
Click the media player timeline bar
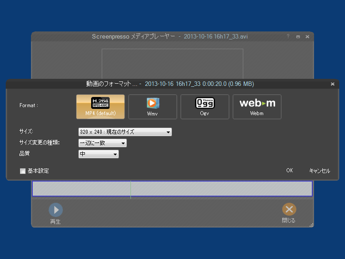point(172,189)
